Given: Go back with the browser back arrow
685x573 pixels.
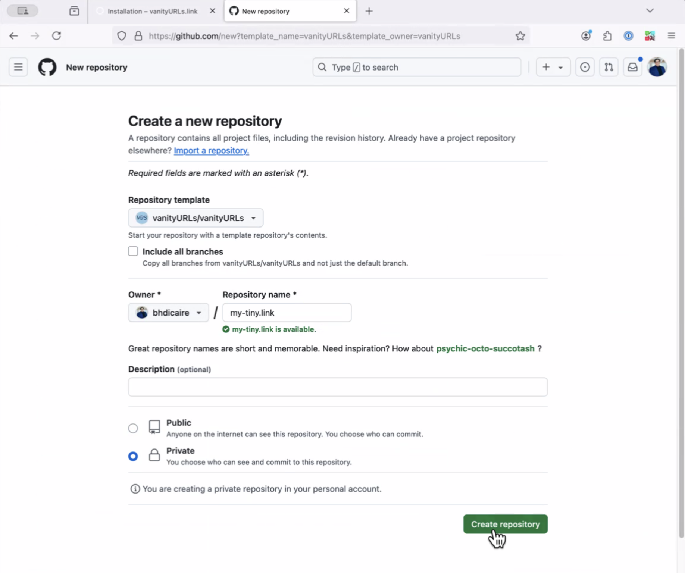Looking at the screenshot, I should click(x=13, y=36).
